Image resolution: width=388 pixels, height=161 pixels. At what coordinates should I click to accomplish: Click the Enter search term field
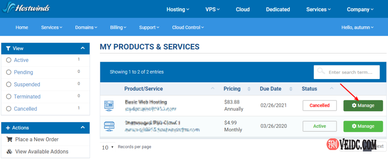pos(351,72)
